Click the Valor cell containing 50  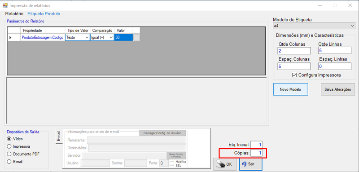pyautogui.click(x=123, y=38)
